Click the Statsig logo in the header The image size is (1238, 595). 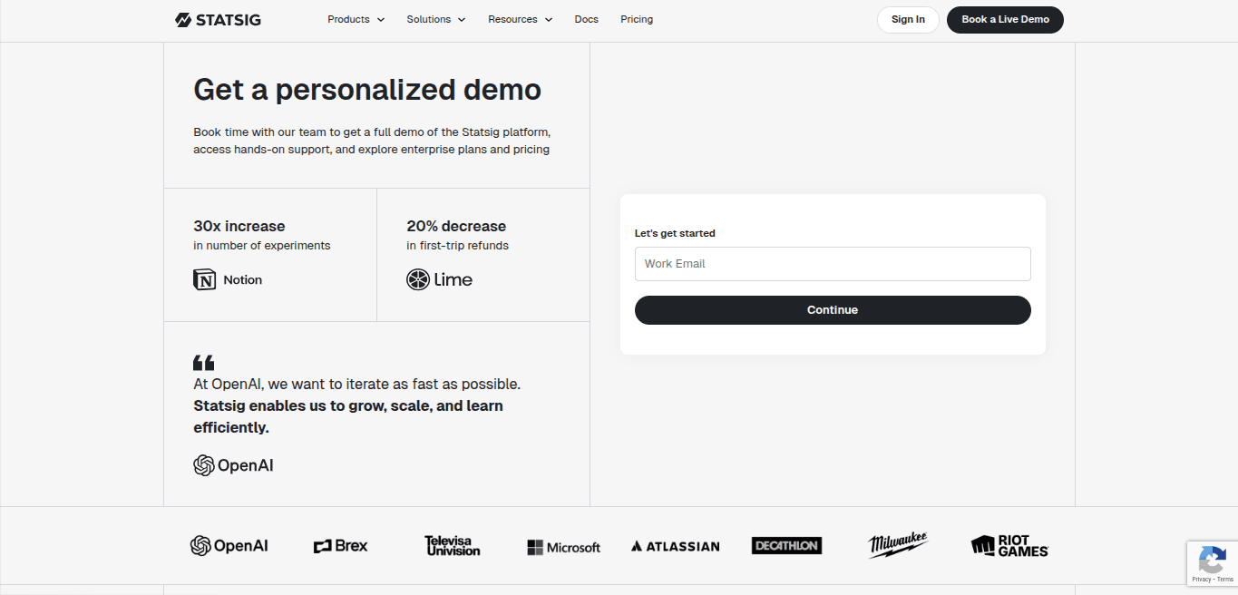pos(218,19)
